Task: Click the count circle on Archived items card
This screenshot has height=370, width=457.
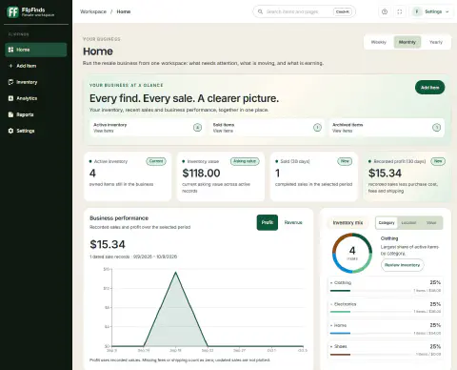Action: [x=437, y=128]
